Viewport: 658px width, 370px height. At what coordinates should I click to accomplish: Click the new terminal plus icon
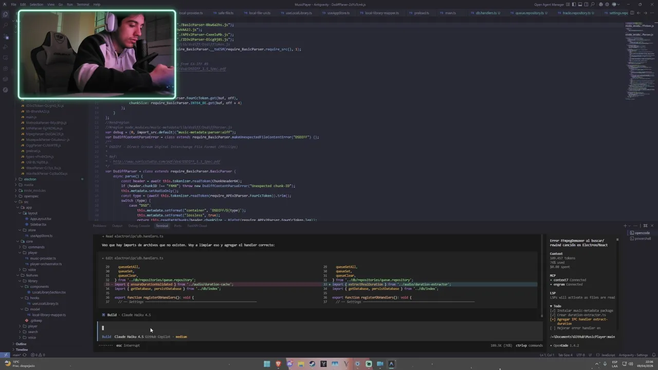(x=626, y=226)
